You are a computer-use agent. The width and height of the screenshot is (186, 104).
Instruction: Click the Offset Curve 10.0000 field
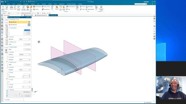click(x=27, y=44)
